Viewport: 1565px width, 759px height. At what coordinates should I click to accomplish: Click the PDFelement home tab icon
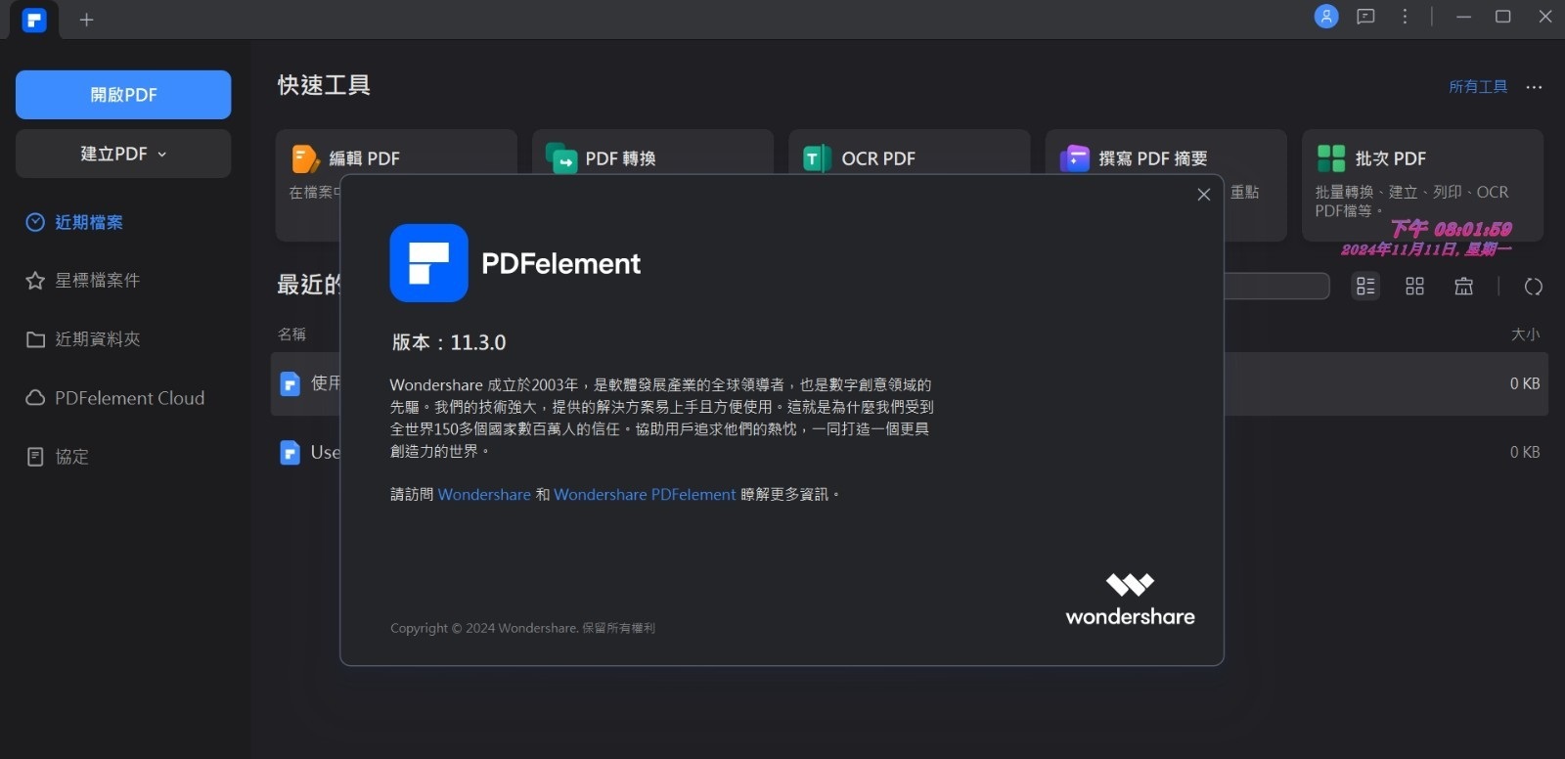tap(34, 20)
